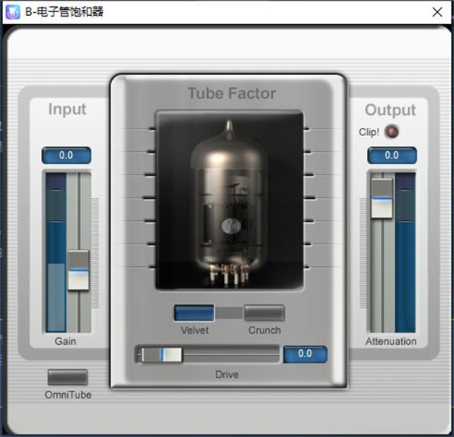The width and height of the screenshot is (454, 437).
Task: Click the red Clip! indicator LED
Action: (391, 132)
